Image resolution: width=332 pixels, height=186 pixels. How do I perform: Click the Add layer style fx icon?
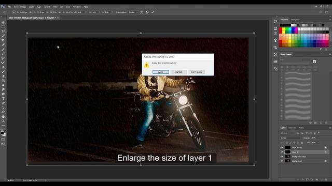pos(302,180)
